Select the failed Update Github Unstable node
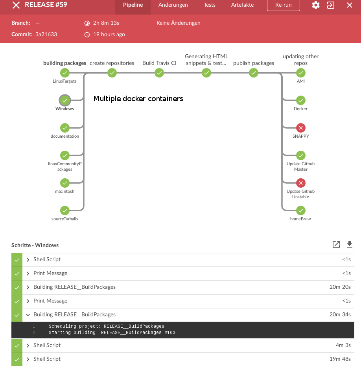The image size is (361, 373). 301,183
